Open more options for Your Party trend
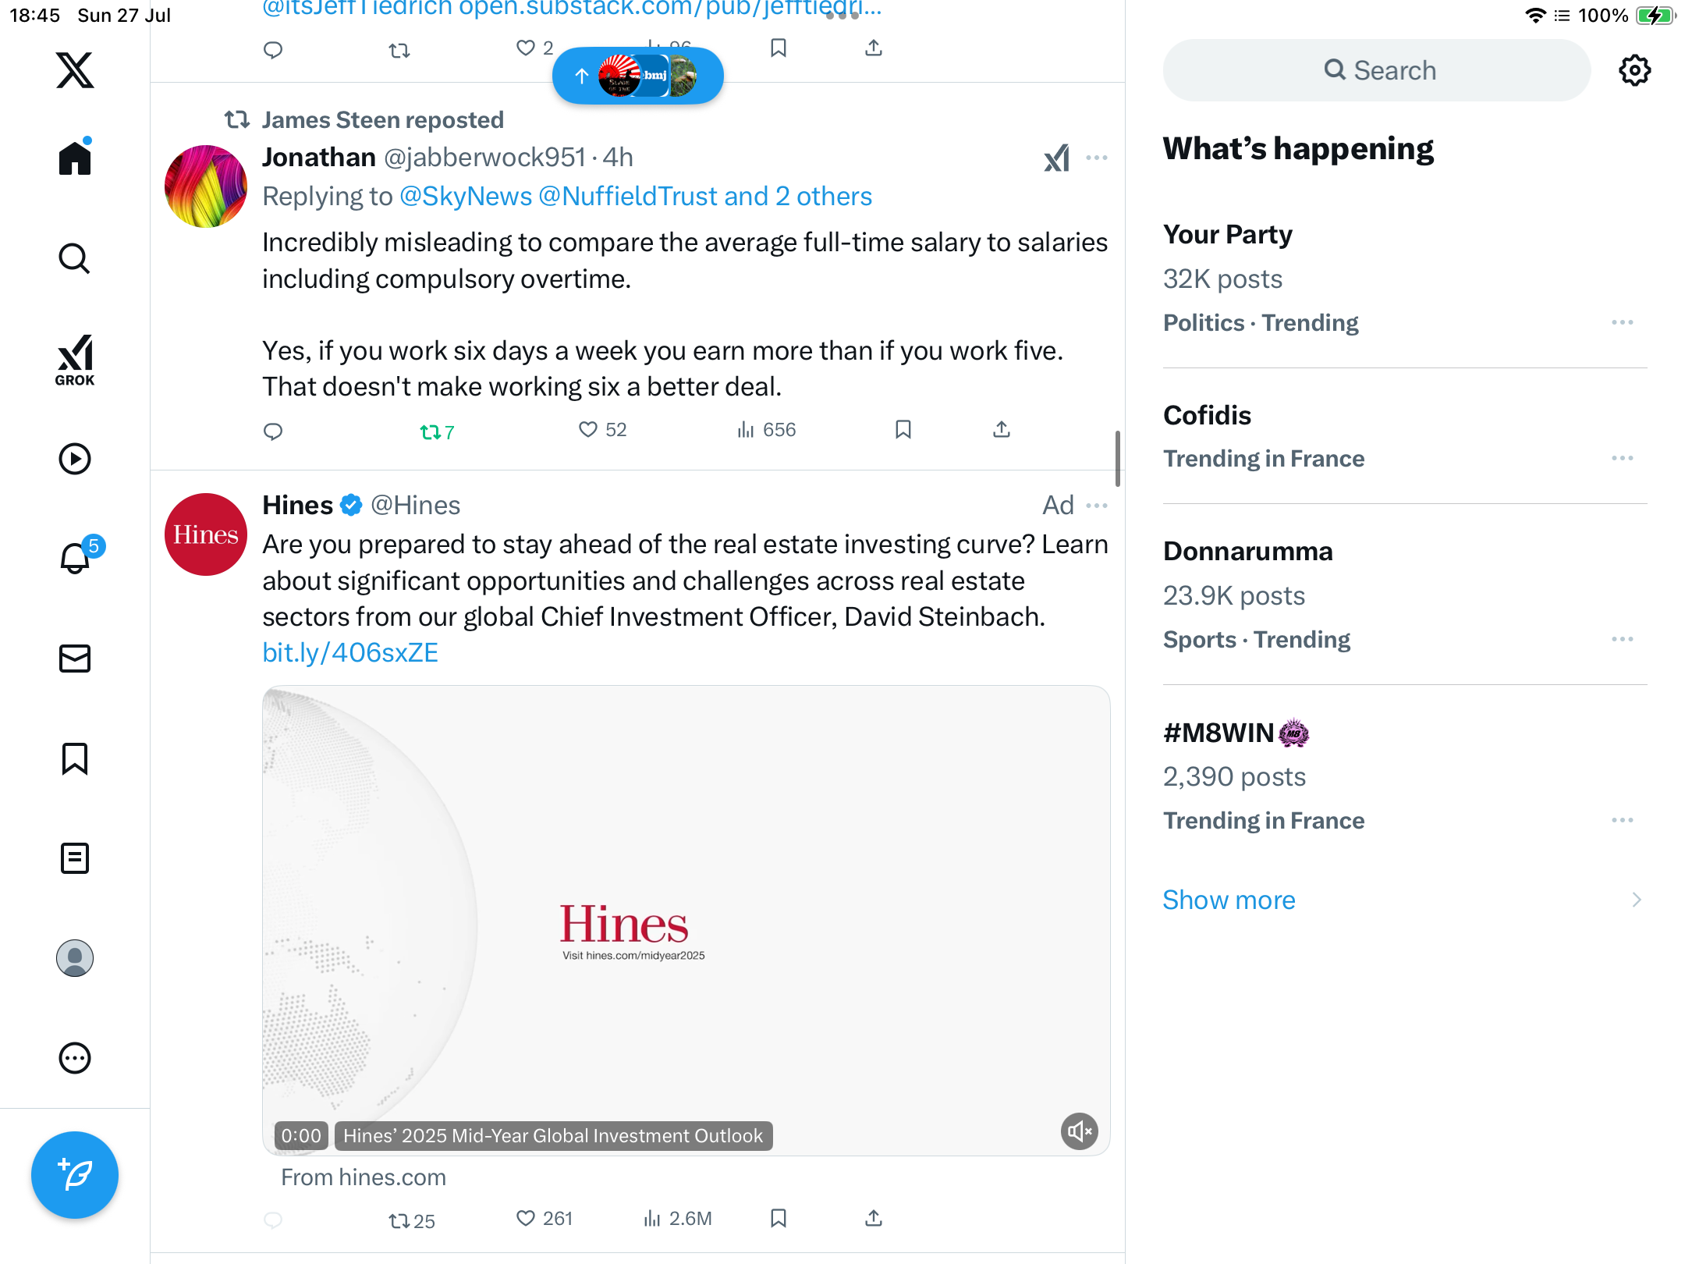 click(x=1623, y=322)
